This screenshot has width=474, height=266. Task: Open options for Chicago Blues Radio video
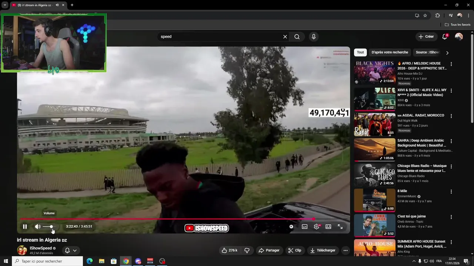point(451,166)
